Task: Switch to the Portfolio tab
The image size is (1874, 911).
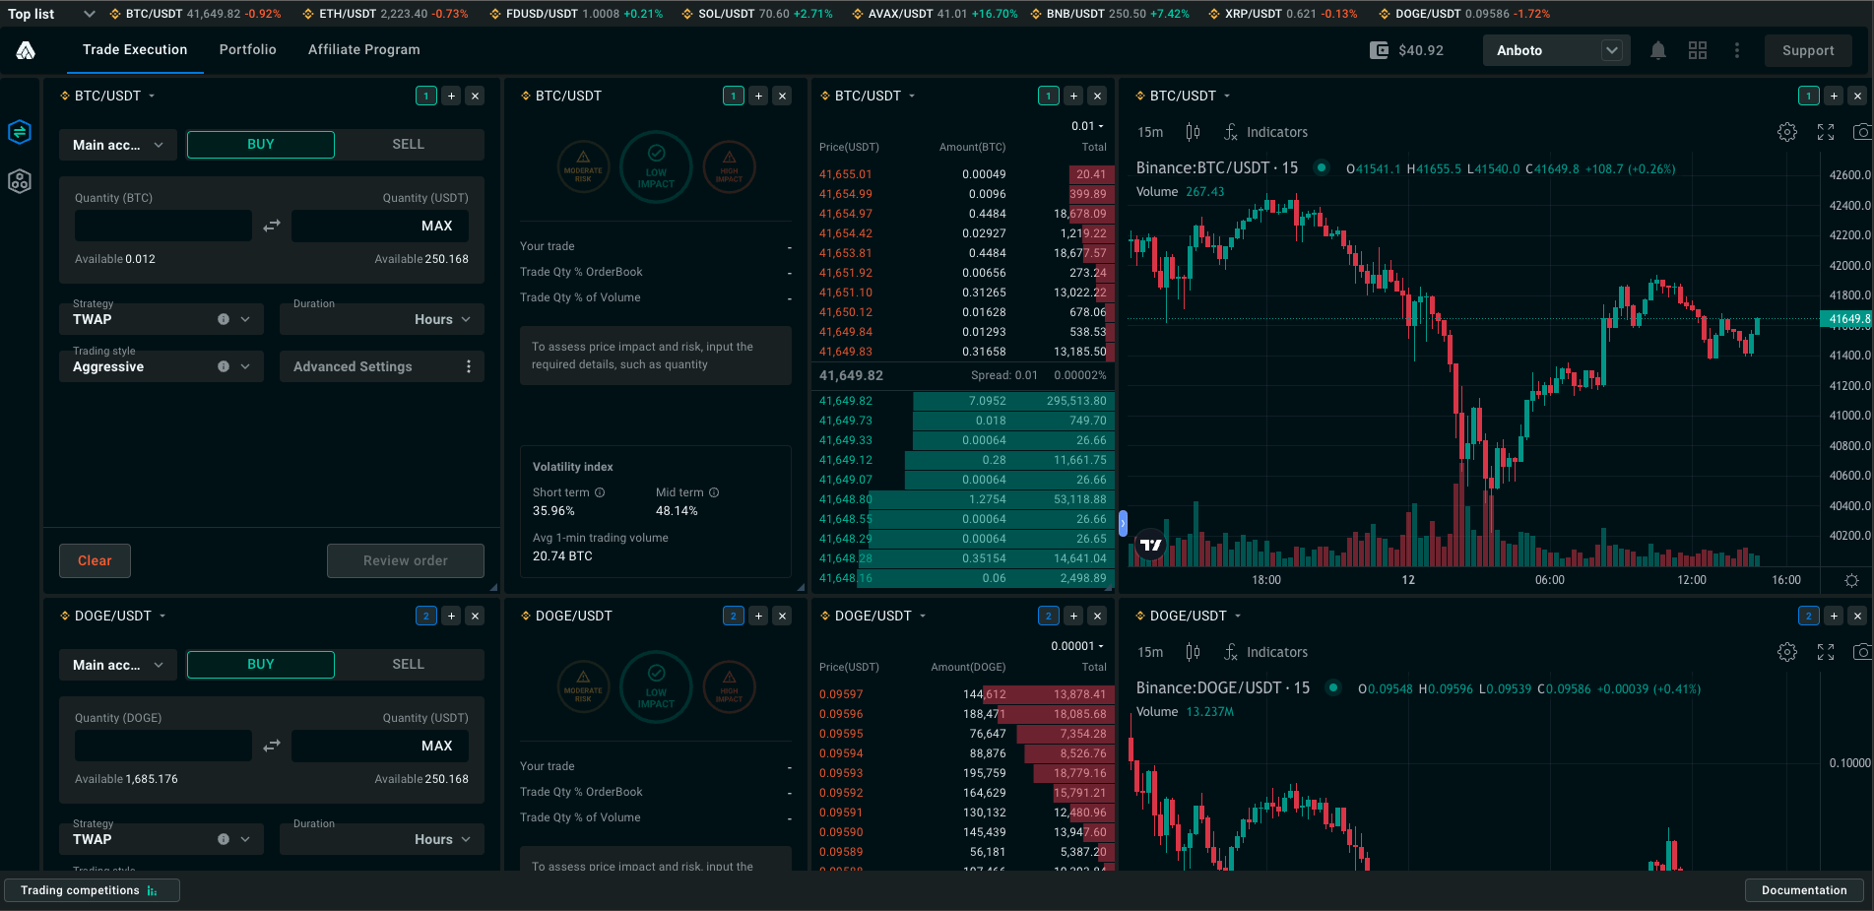Action: (x=248, y=49)
